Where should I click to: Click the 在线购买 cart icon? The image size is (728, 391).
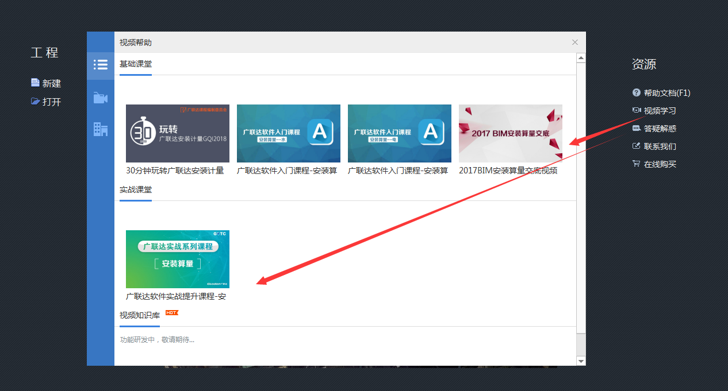[x=636, y=164]
